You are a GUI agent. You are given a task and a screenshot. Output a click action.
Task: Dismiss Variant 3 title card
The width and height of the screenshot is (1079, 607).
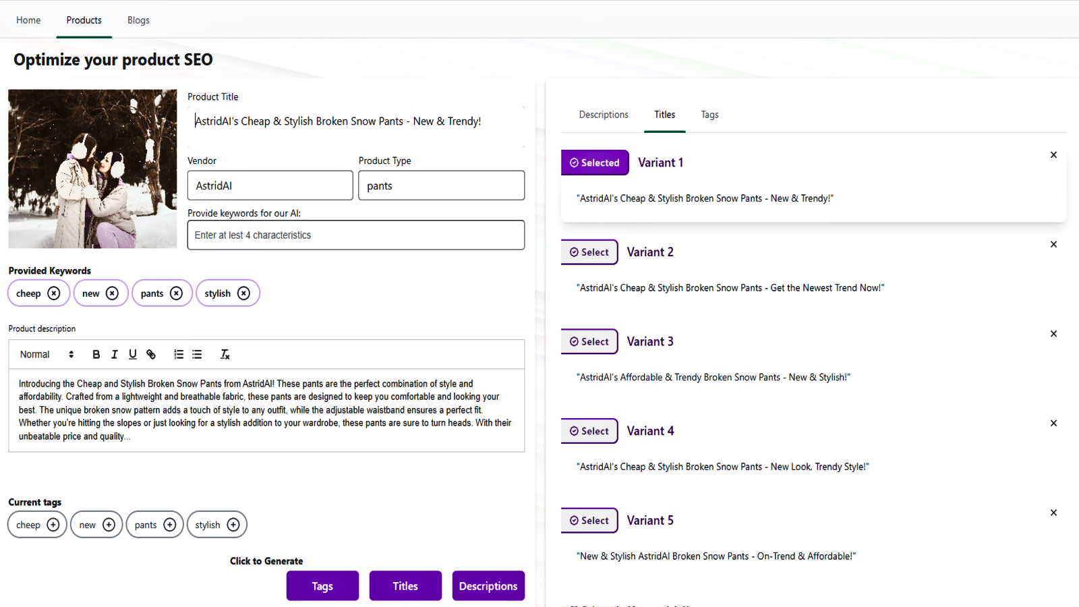pos(1053,334)
